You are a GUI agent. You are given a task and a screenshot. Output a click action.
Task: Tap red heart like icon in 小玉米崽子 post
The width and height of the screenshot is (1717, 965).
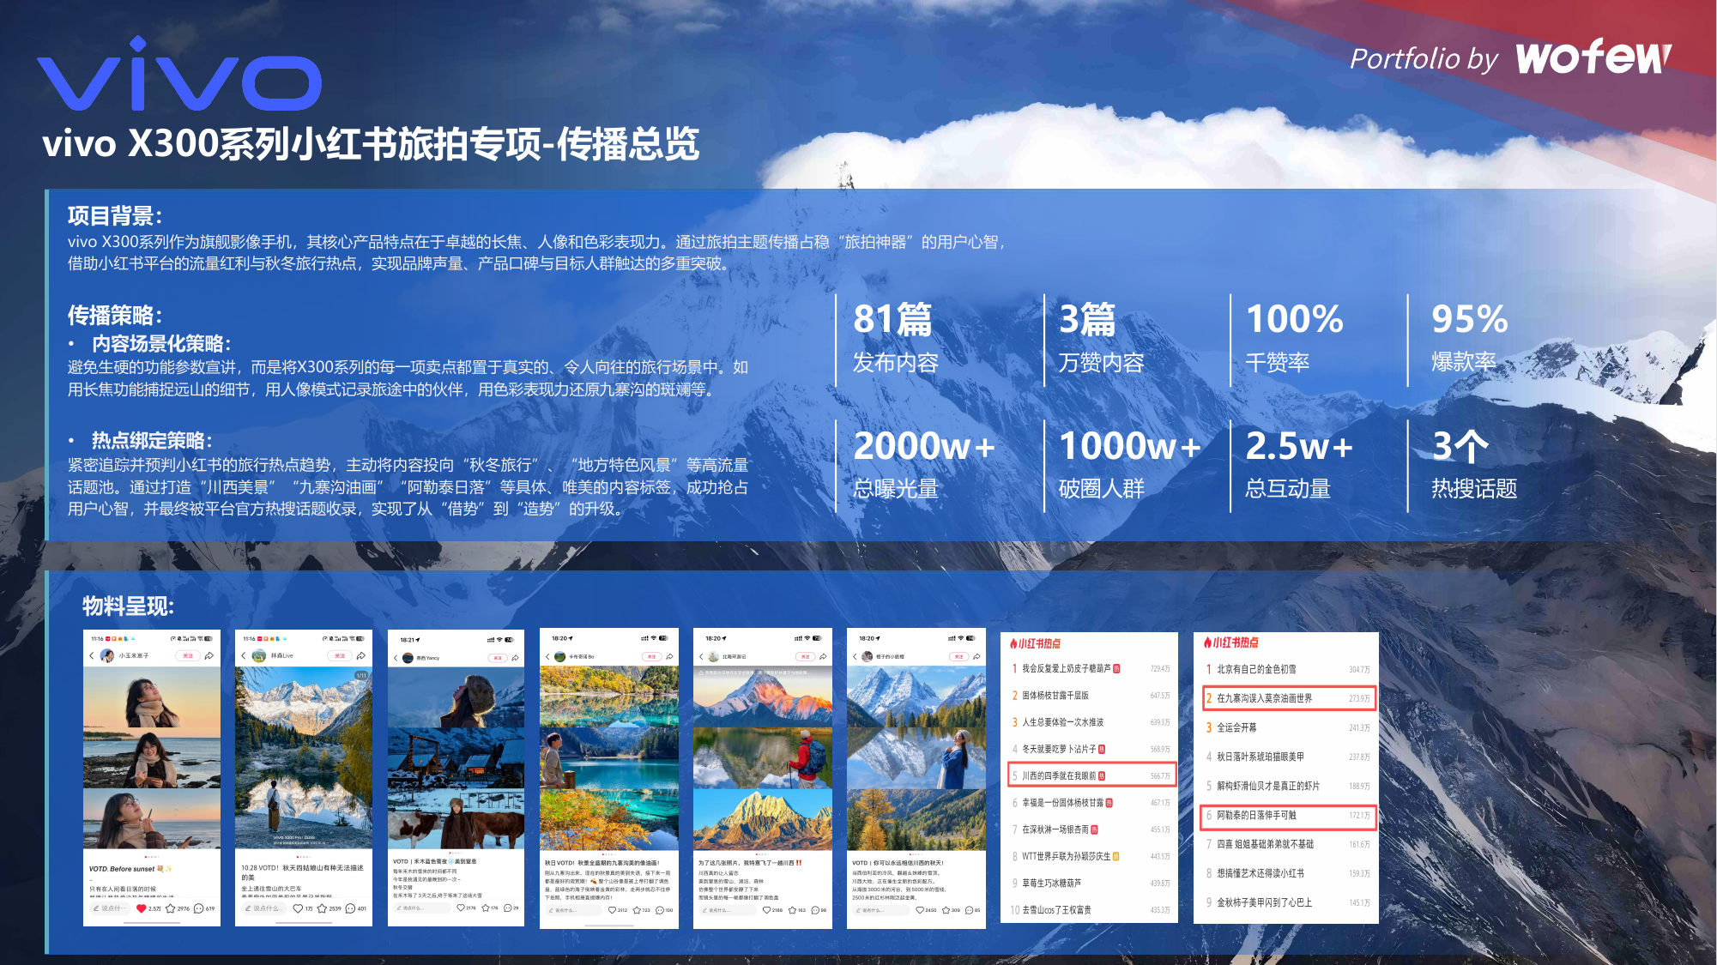[x=142, y=908]
